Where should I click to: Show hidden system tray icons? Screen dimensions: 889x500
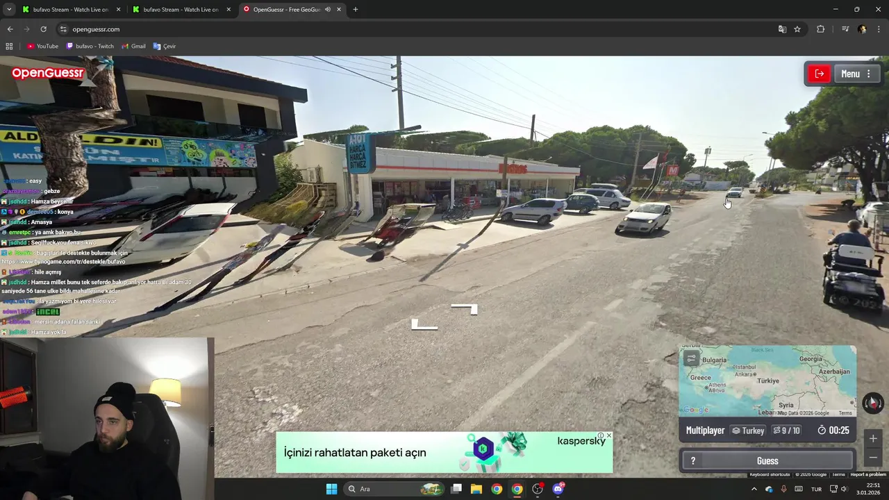[x=754, y=489]
